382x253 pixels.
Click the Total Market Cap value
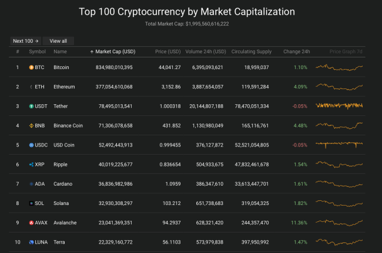[x=207, y=24]
